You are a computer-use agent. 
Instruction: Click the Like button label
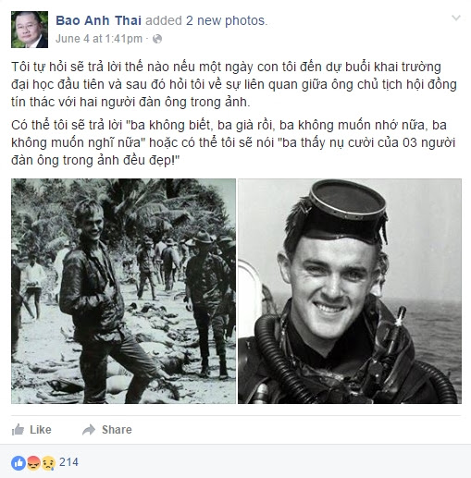(x=41, y=430)
